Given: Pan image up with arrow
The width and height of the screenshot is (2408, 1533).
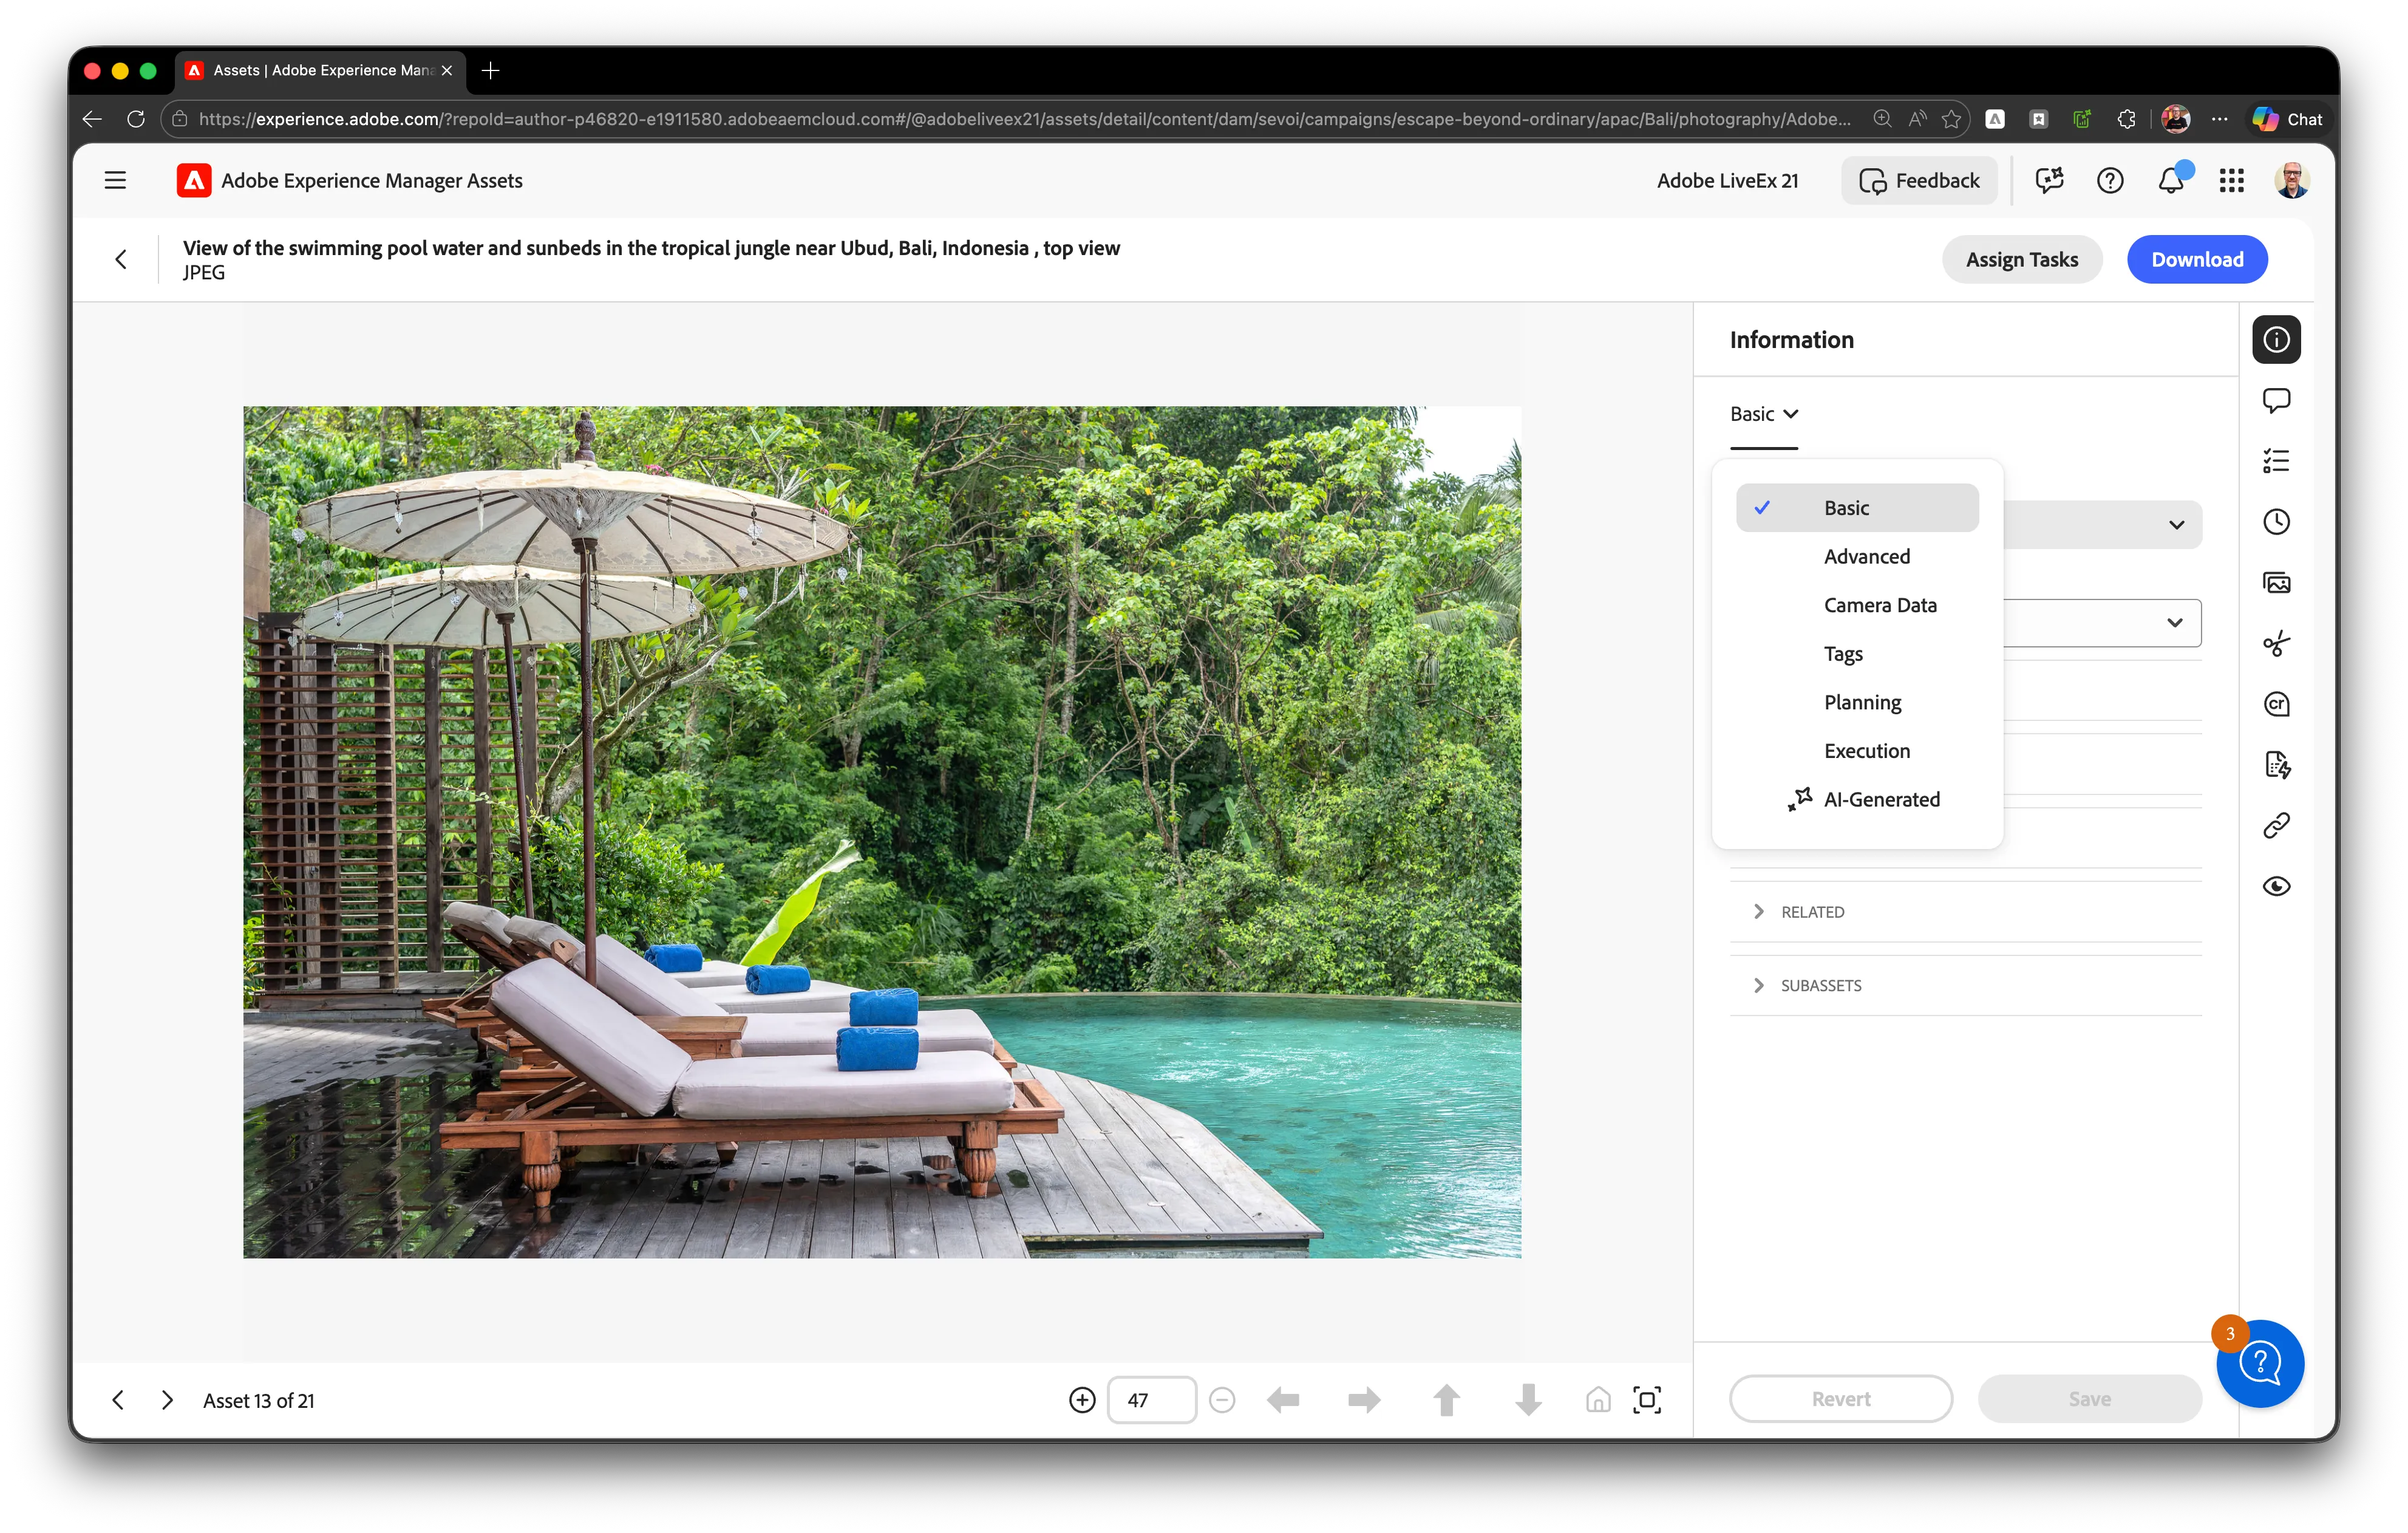Looking at the screenshot, I should [1446, 1400].
